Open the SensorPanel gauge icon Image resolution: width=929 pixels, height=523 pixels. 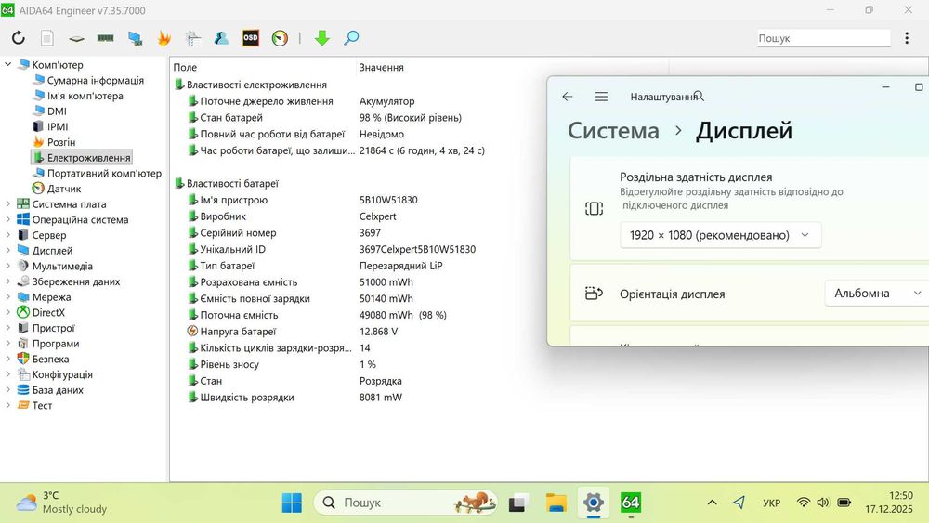click(280, 38)
